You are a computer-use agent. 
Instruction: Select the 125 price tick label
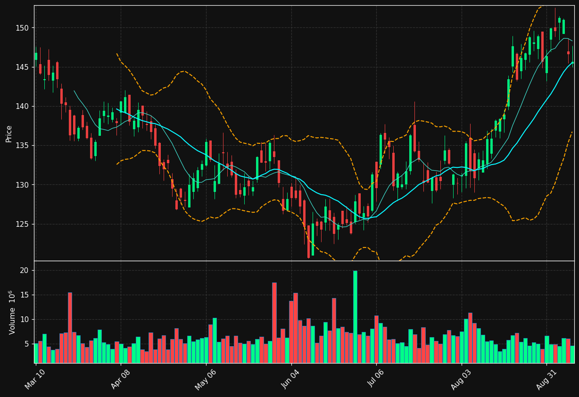[22, 224]
